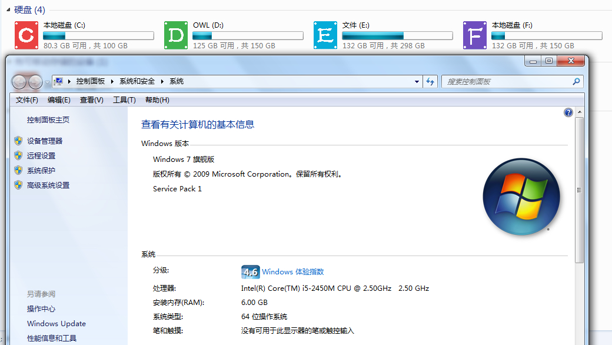This screenshot has height=345, width=612.
Task: Collapse the 硬盘 (4) group
Action: (8, 10)
